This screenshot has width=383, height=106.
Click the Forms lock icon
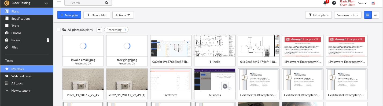pos(48,40)
